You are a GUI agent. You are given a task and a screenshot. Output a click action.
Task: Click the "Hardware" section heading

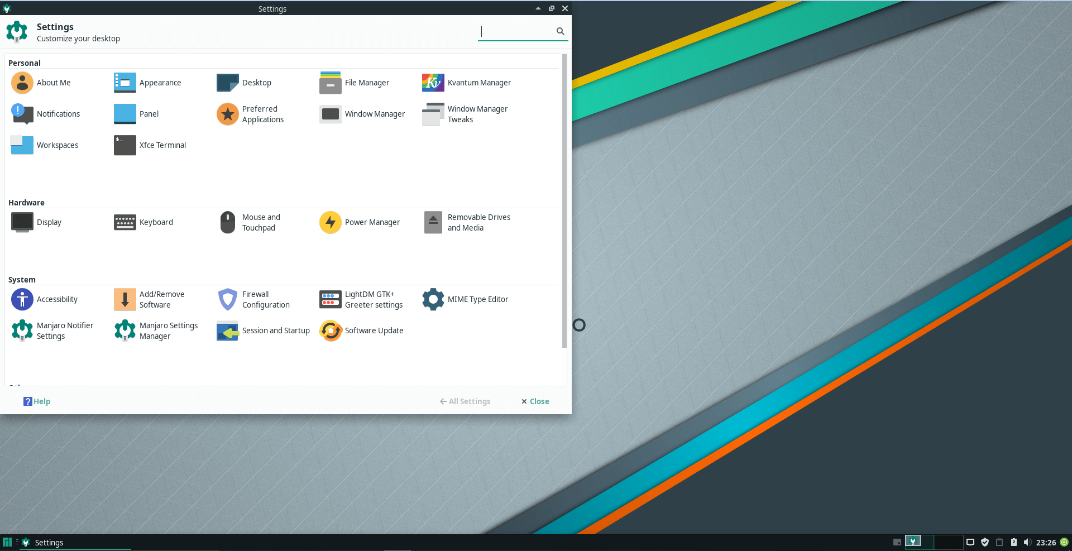pos(26,203)
